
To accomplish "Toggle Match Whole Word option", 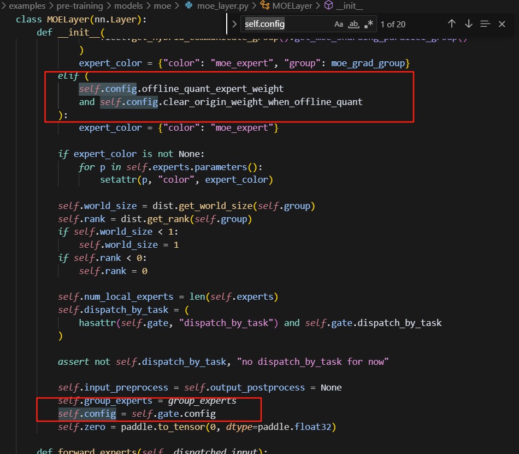I will 353,24.
